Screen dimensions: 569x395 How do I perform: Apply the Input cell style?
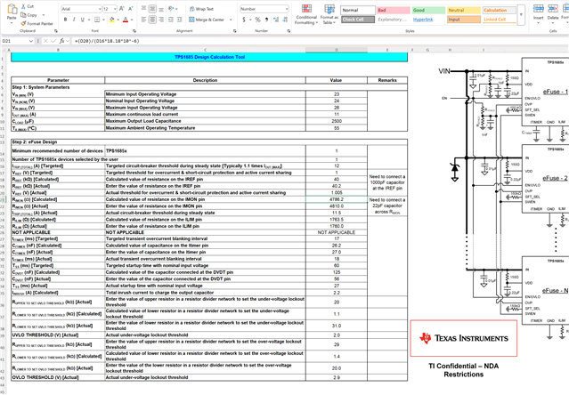(x=464, y=20)
